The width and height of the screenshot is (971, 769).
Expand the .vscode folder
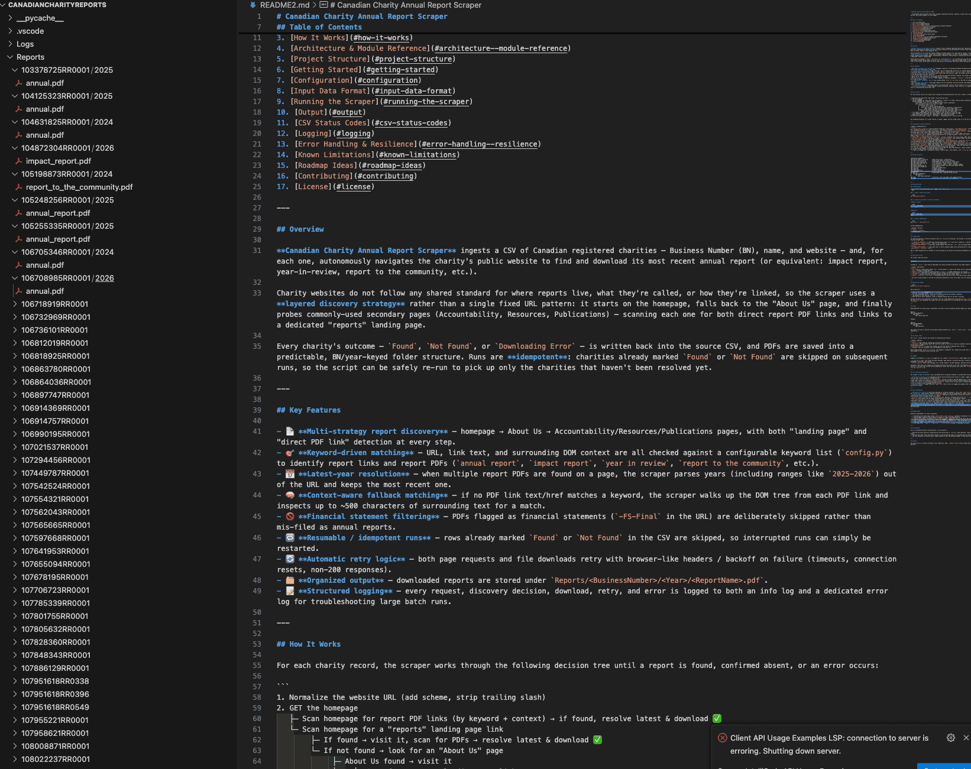pyautogui.click(x=10, y=31)
